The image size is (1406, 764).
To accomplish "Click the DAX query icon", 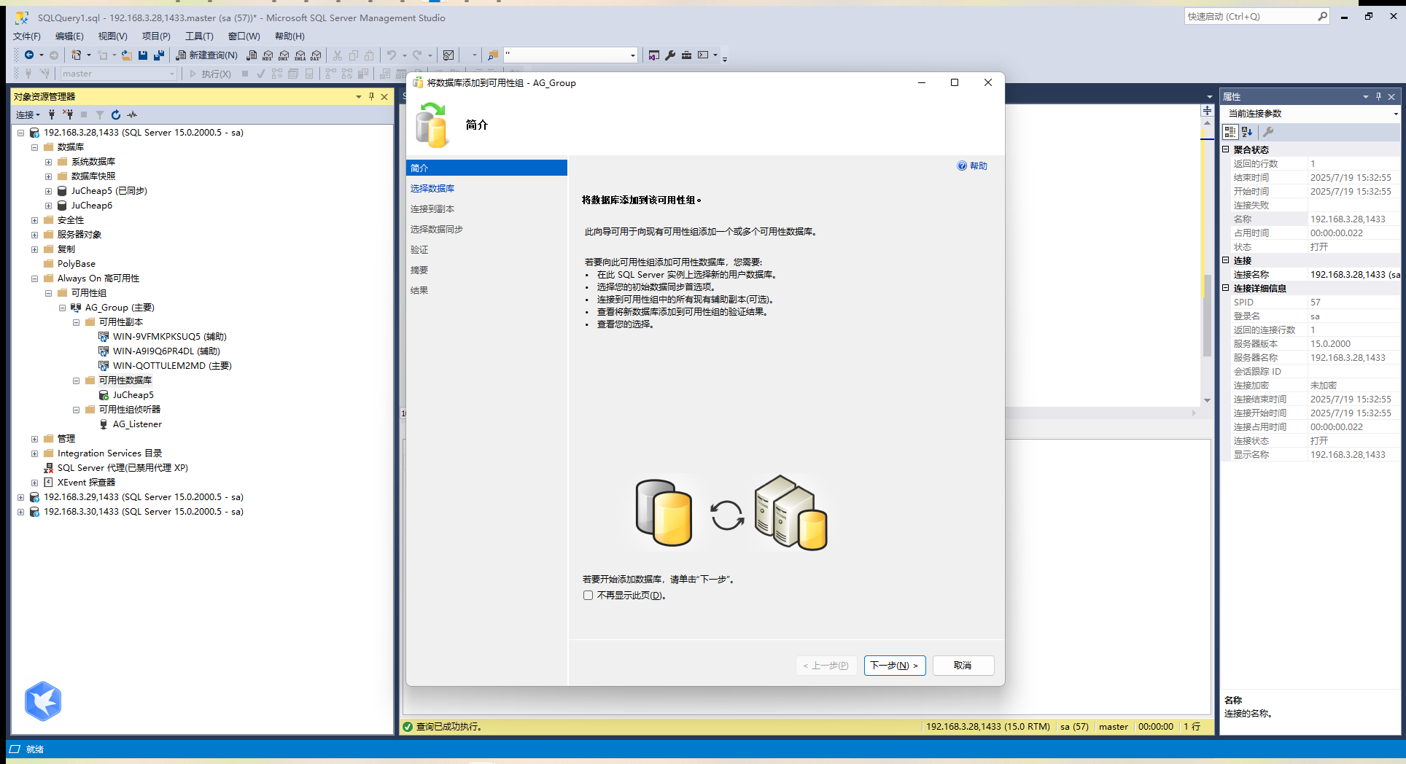I will [x=316, y=55].
